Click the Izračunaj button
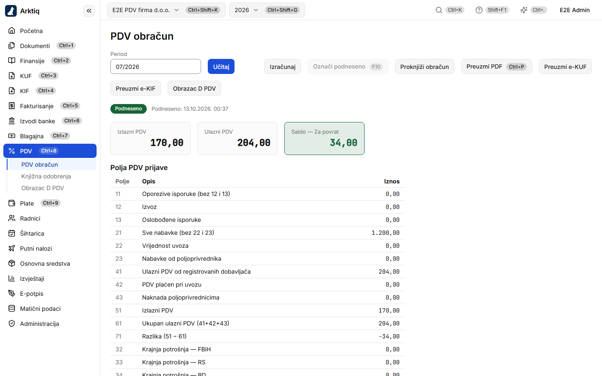The width and height of the screenshot is (602, 376). [283, 66]
